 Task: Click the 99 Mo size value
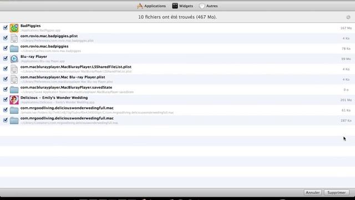pos(346,59)
